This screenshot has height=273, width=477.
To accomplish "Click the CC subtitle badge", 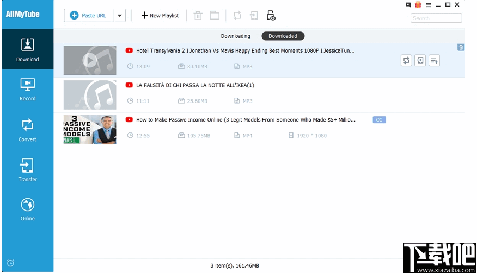I will (x=380, y=120).
